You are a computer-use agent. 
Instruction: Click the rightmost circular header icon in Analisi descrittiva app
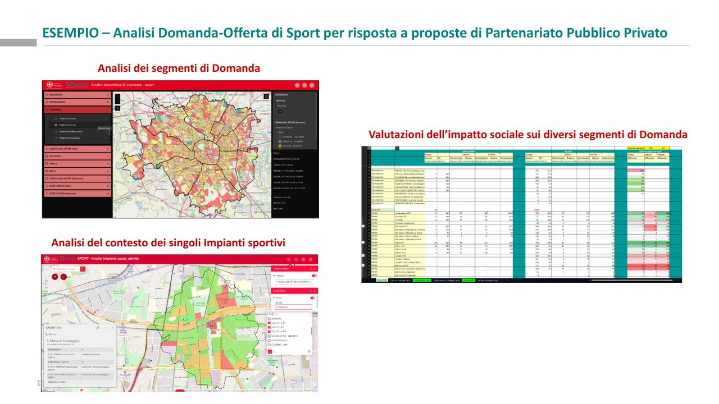tap(312, 85)
